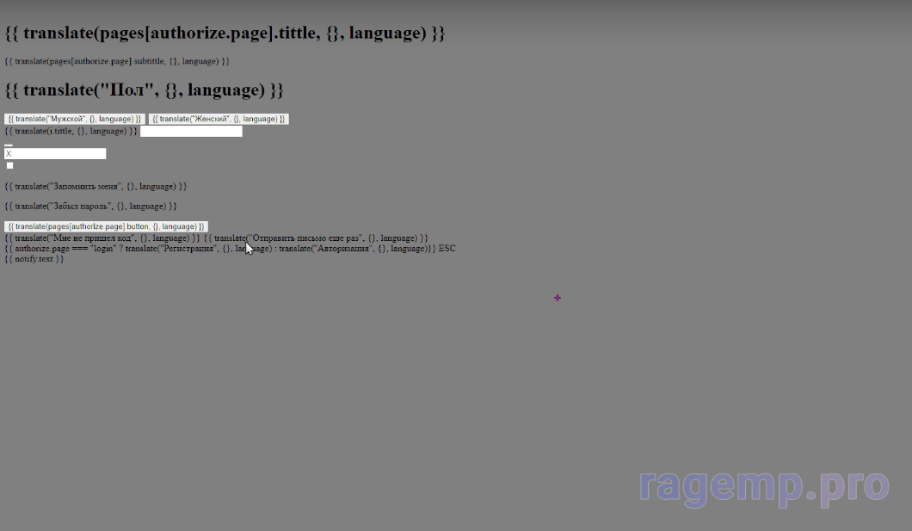The image size is (912, 531).
Task: Select the "Женский" gender button
Action: point(219,119)
